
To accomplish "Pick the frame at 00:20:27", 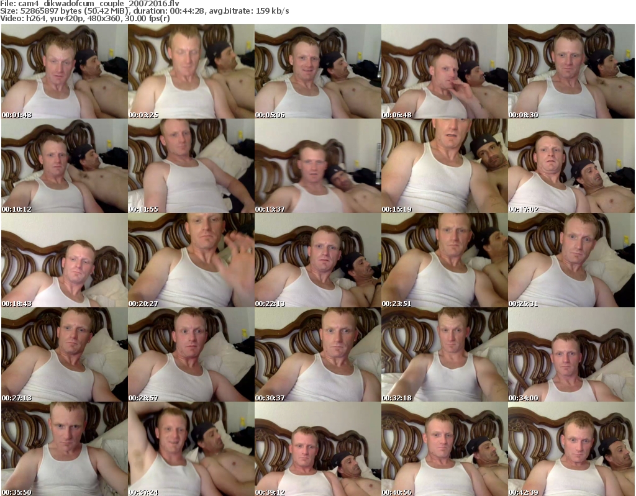I will 191,260.
